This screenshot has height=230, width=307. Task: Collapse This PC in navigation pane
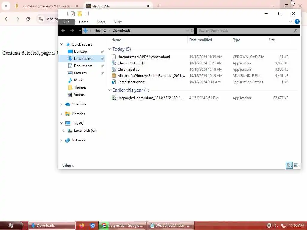pyautogui.click(x=61, y=123)
